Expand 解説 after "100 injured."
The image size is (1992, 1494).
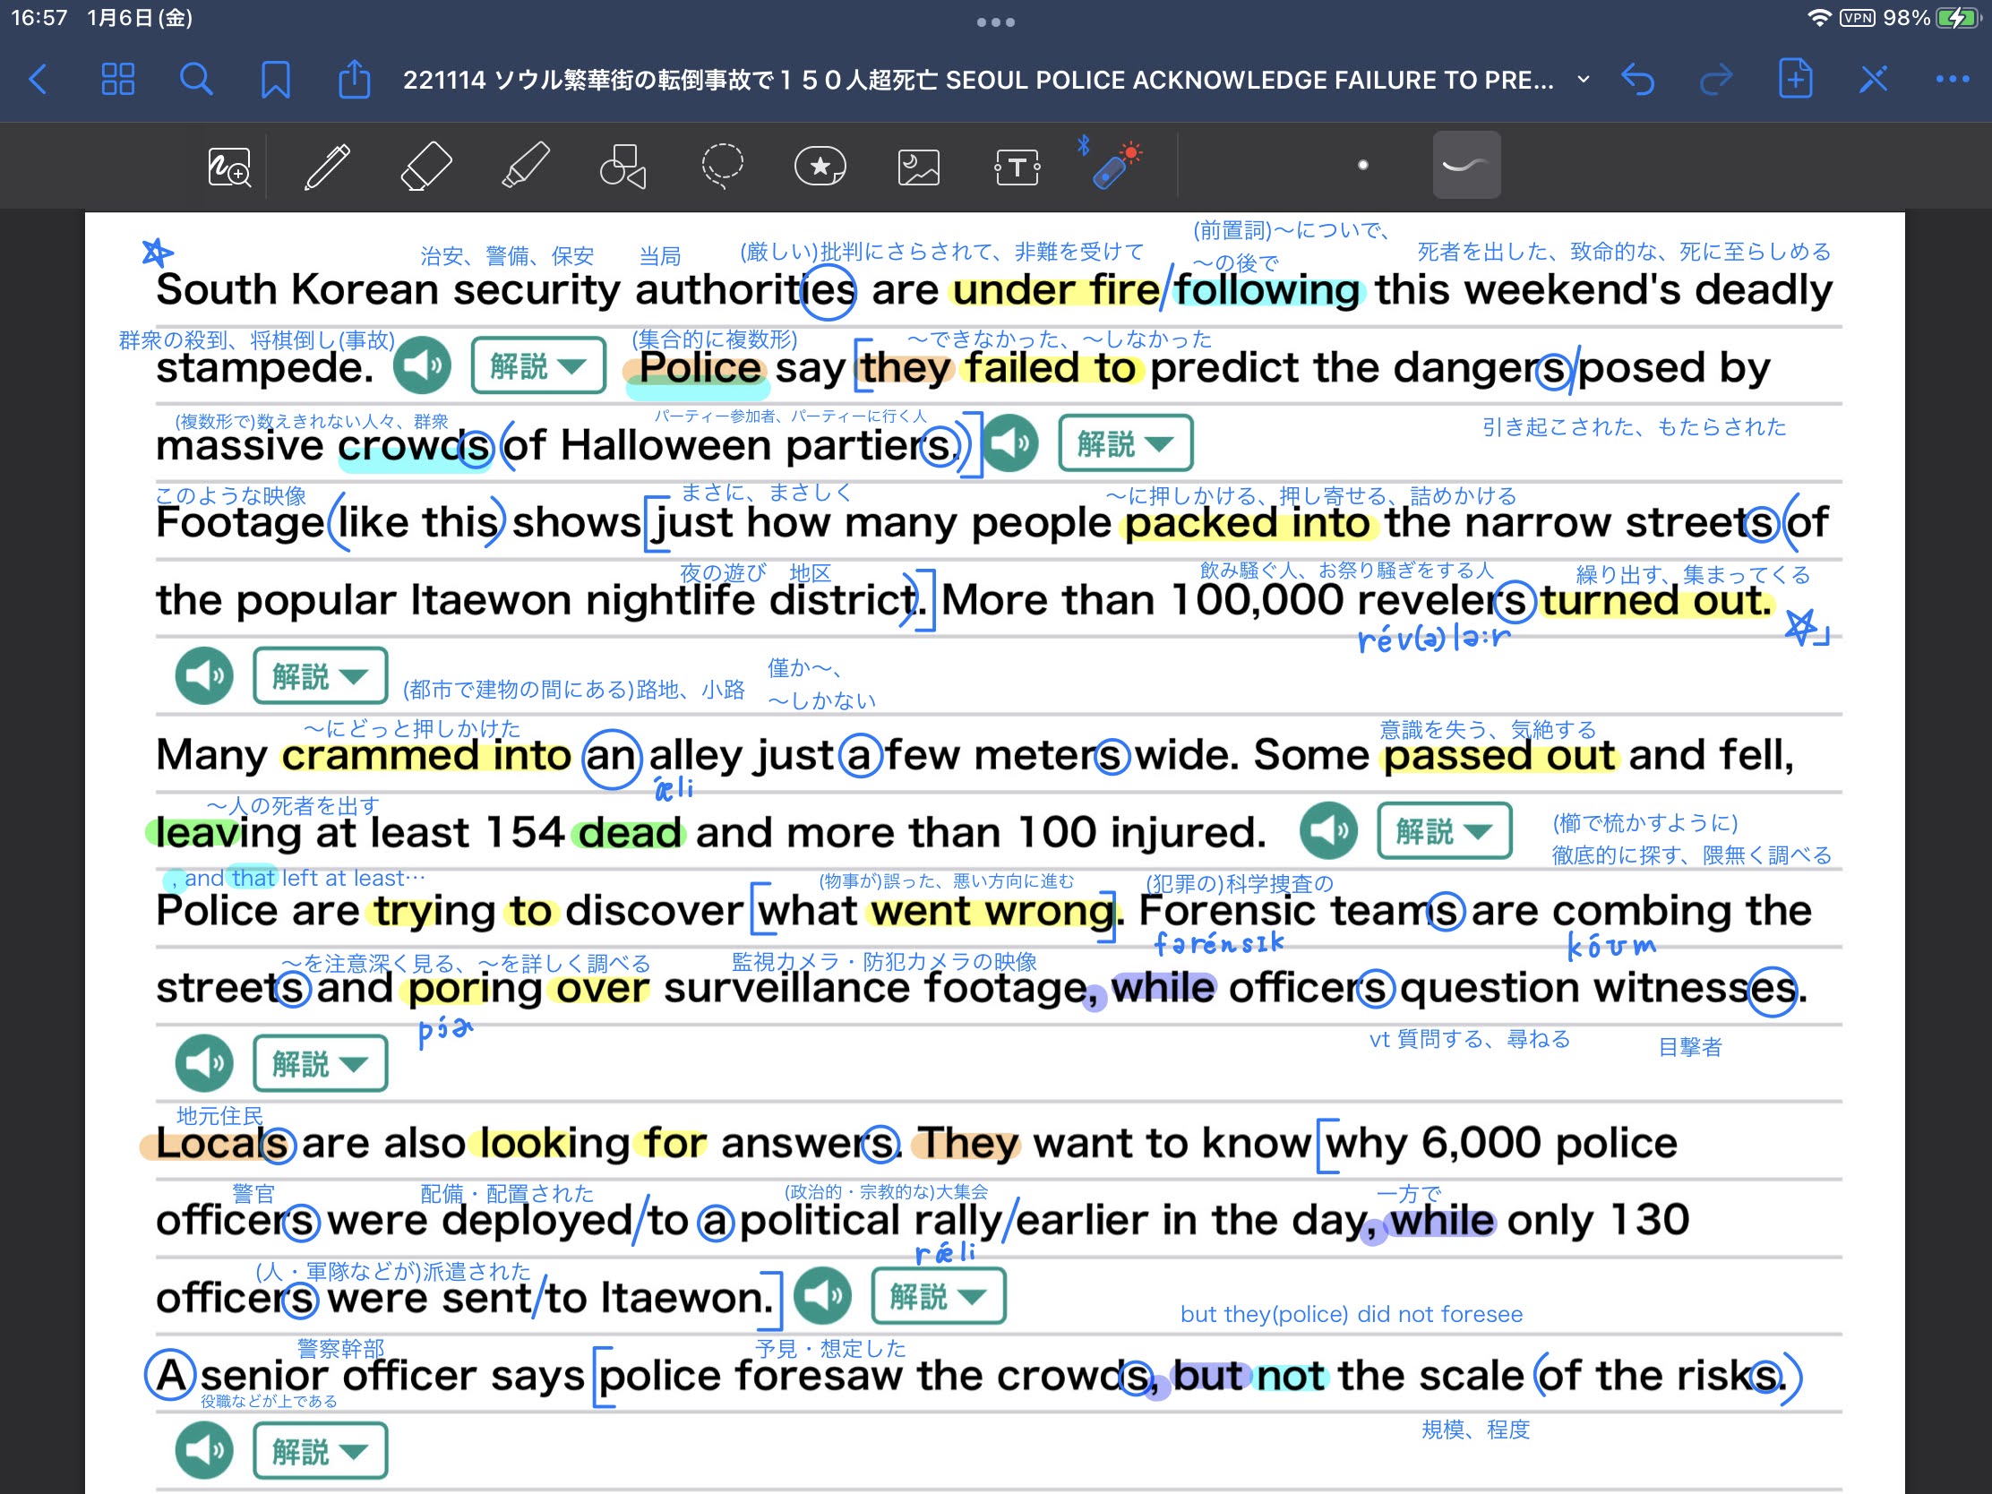point(1444,830)
